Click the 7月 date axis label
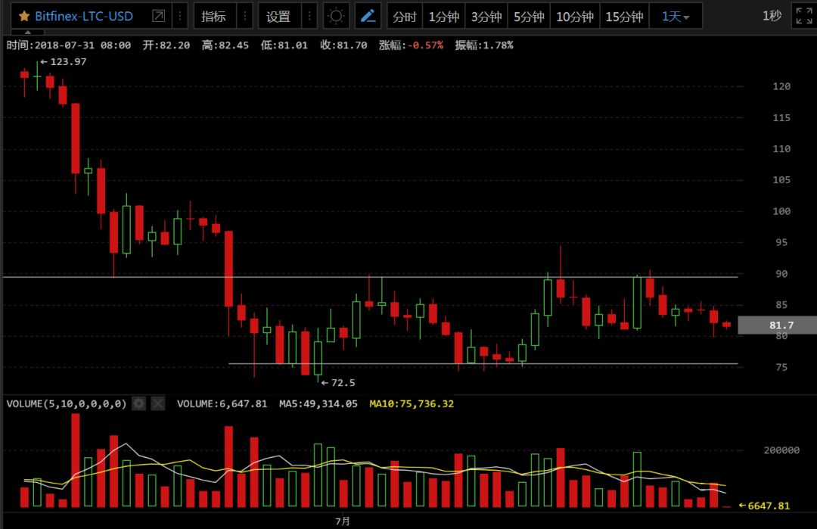 pos(343,521)
